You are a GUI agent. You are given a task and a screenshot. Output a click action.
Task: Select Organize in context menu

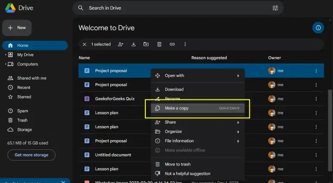[x=198, y=131]
